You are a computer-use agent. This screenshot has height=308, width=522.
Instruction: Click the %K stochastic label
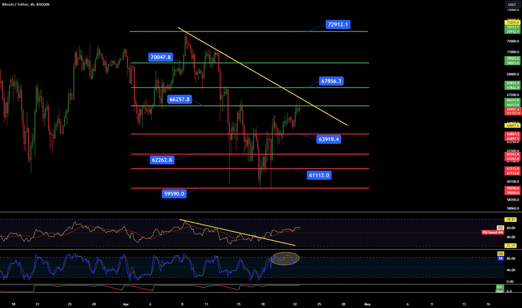500,258
